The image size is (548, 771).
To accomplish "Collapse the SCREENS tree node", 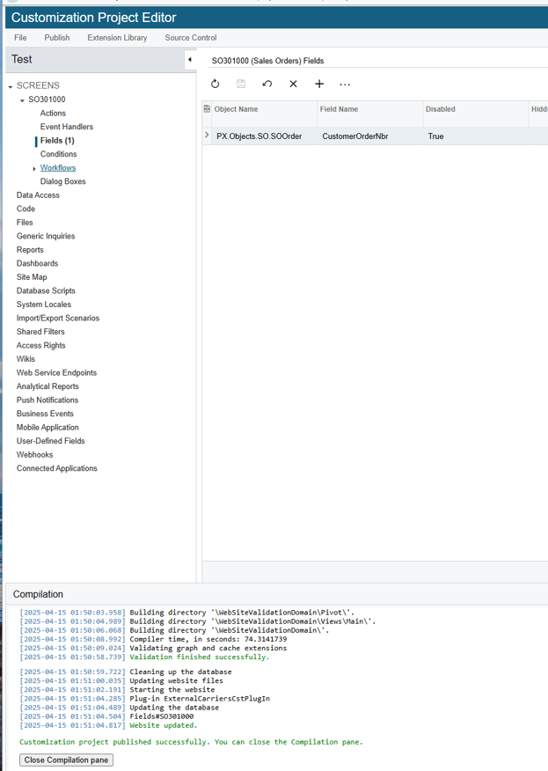I will [11, 86].
